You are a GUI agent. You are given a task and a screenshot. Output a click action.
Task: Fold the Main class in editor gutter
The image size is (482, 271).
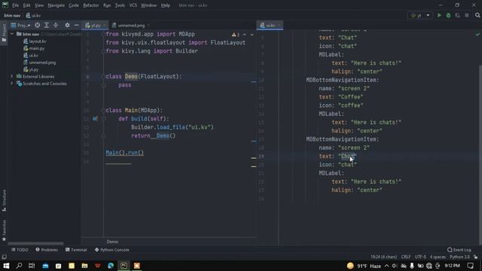tap(104, 111)
